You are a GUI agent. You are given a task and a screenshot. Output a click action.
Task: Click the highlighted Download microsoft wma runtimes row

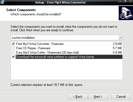tap(69, 57)
